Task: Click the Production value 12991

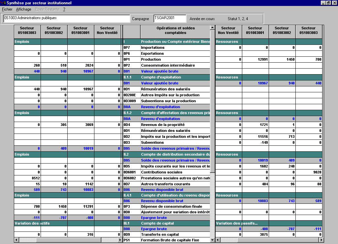Action: (x=255, y=59)
